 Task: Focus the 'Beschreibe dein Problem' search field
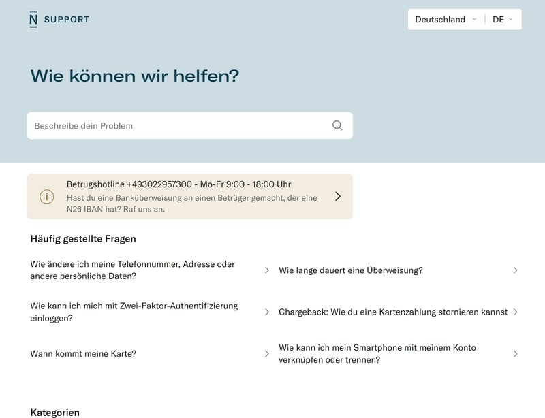(x=177, y=126)
